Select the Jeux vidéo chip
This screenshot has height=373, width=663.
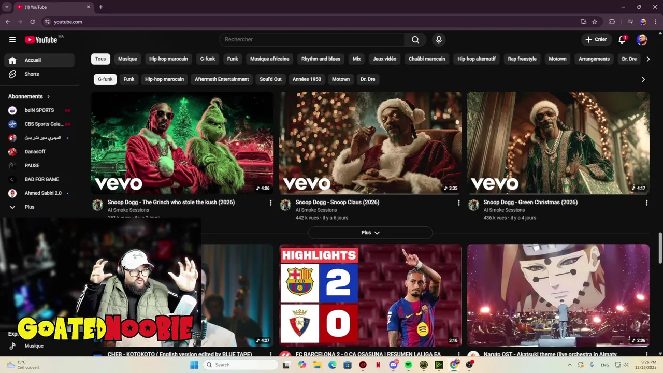pos(384,59)
